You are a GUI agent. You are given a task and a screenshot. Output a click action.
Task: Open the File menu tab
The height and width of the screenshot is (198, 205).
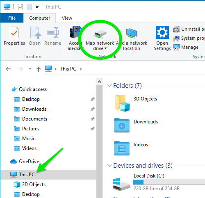click(x=12, y=18)
